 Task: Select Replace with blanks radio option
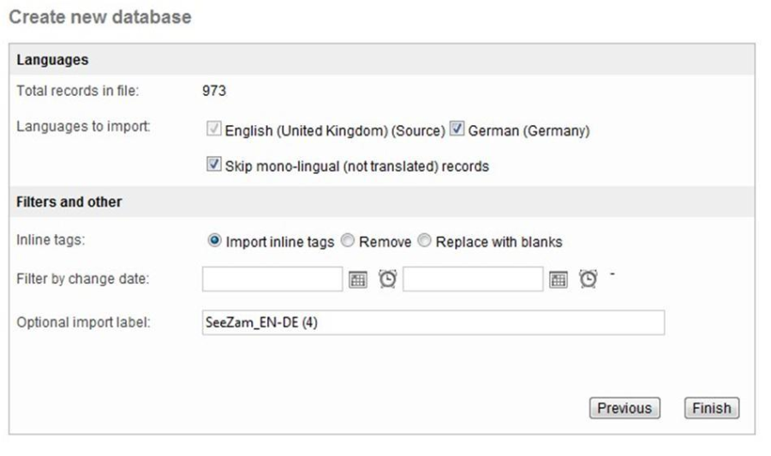425,242
